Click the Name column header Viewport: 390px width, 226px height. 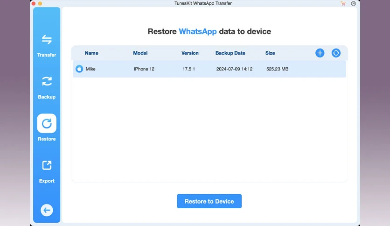(91, 53)
